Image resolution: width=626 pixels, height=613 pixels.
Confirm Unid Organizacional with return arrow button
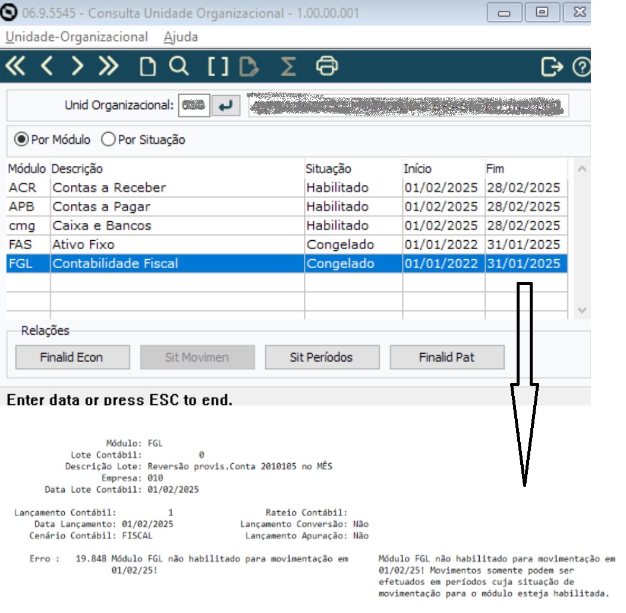tap(226, 106)
